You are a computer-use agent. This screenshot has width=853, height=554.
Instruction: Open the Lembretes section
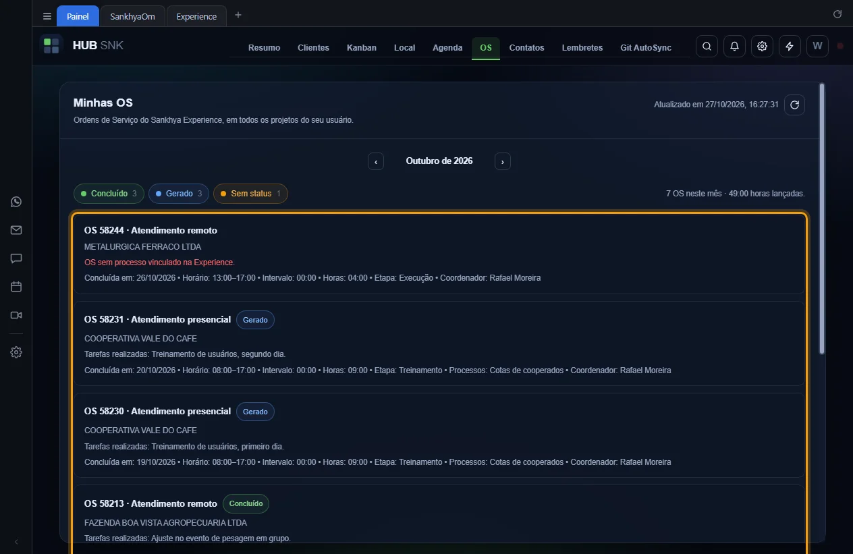582,48
